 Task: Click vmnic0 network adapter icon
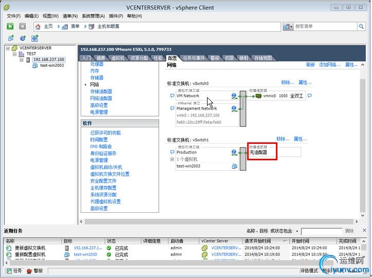click(258, 96)
